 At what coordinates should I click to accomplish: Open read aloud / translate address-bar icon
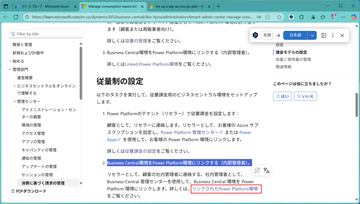coord(259,17)
